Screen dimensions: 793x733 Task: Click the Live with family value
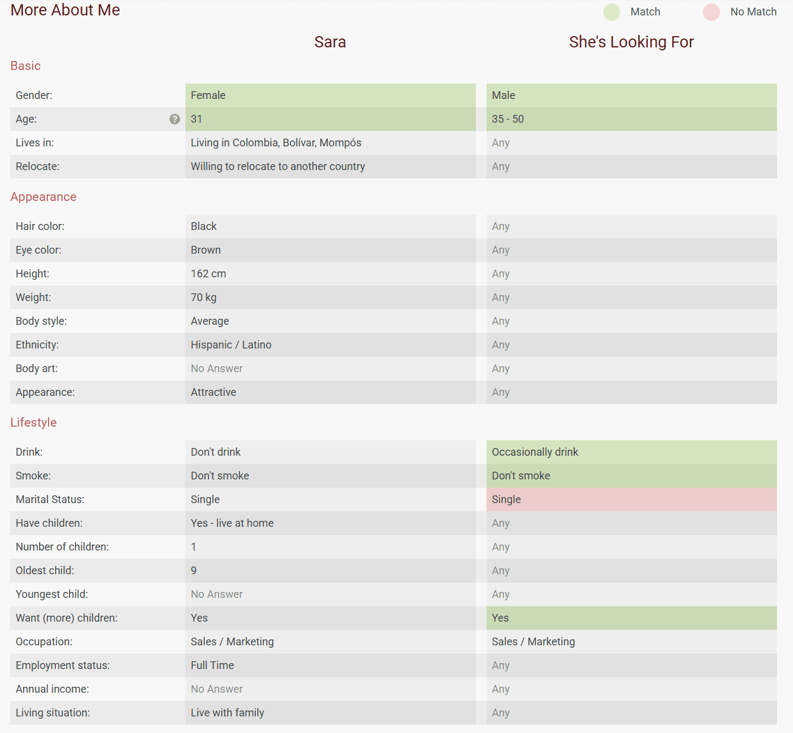[x=228, y=713]
